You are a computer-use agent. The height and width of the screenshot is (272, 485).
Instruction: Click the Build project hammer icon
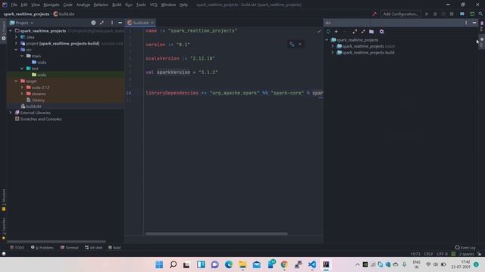374,14
